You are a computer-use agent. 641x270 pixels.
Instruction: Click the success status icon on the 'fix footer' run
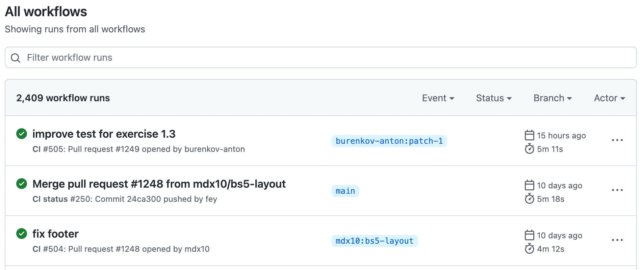(x=21, y=234)
